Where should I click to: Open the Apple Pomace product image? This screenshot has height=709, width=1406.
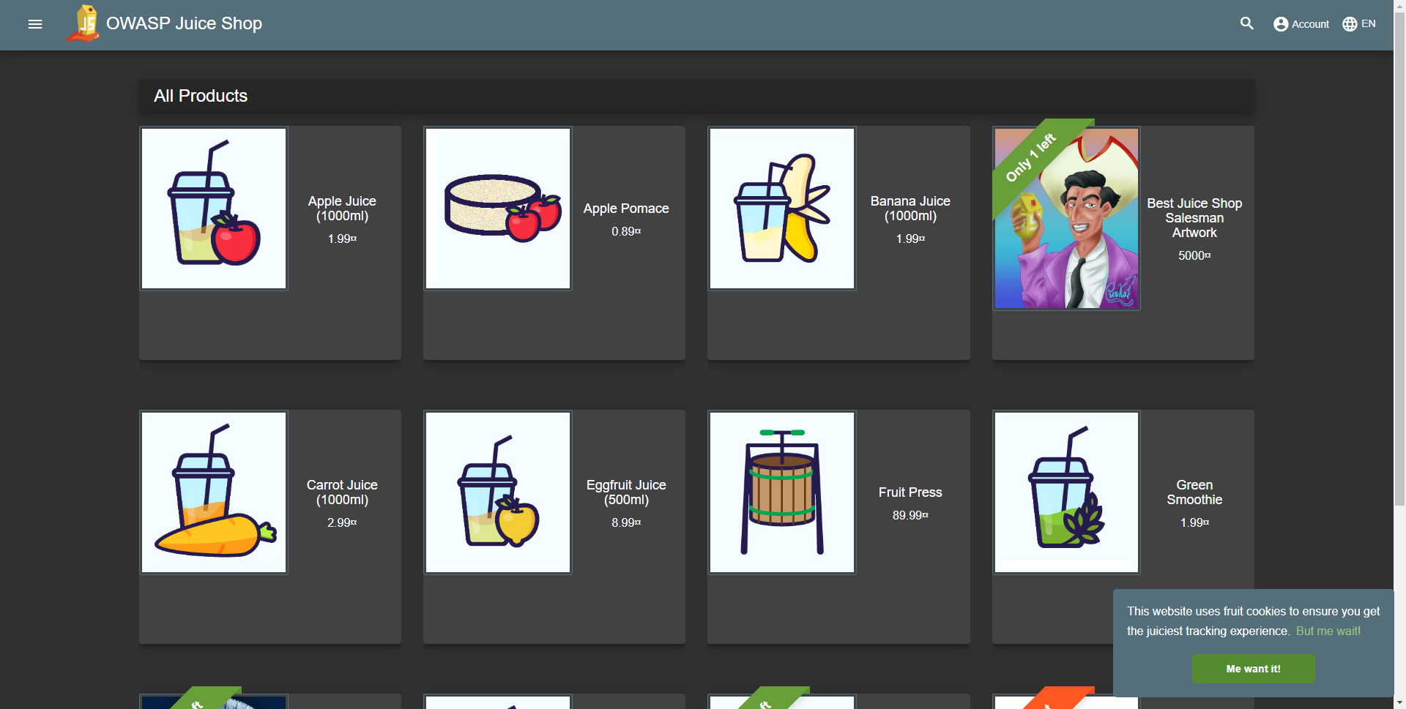click(x=498, y=209)
